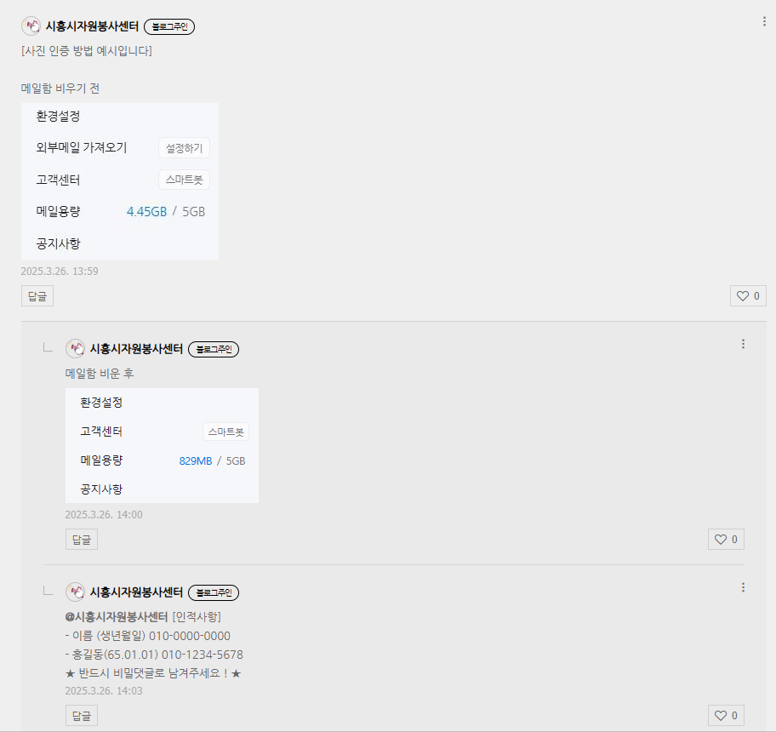Click profile avatar of the first comment
The height and width of the screenshot is (732, 776).
31,26
